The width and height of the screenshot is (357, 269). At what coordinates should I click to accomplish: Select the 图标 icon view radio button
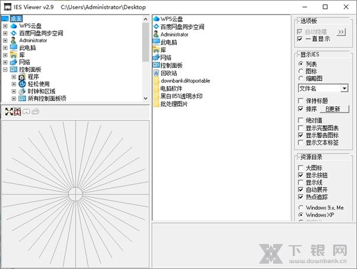(300, 71)
